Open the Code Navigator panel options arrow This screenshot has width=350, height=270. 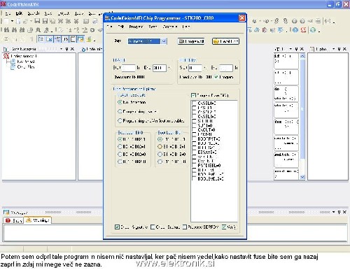point(61,49)
